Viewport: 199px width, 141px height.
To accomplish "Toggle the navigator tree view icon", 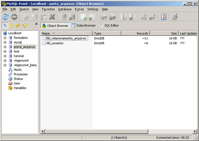I will click(5, 25).
